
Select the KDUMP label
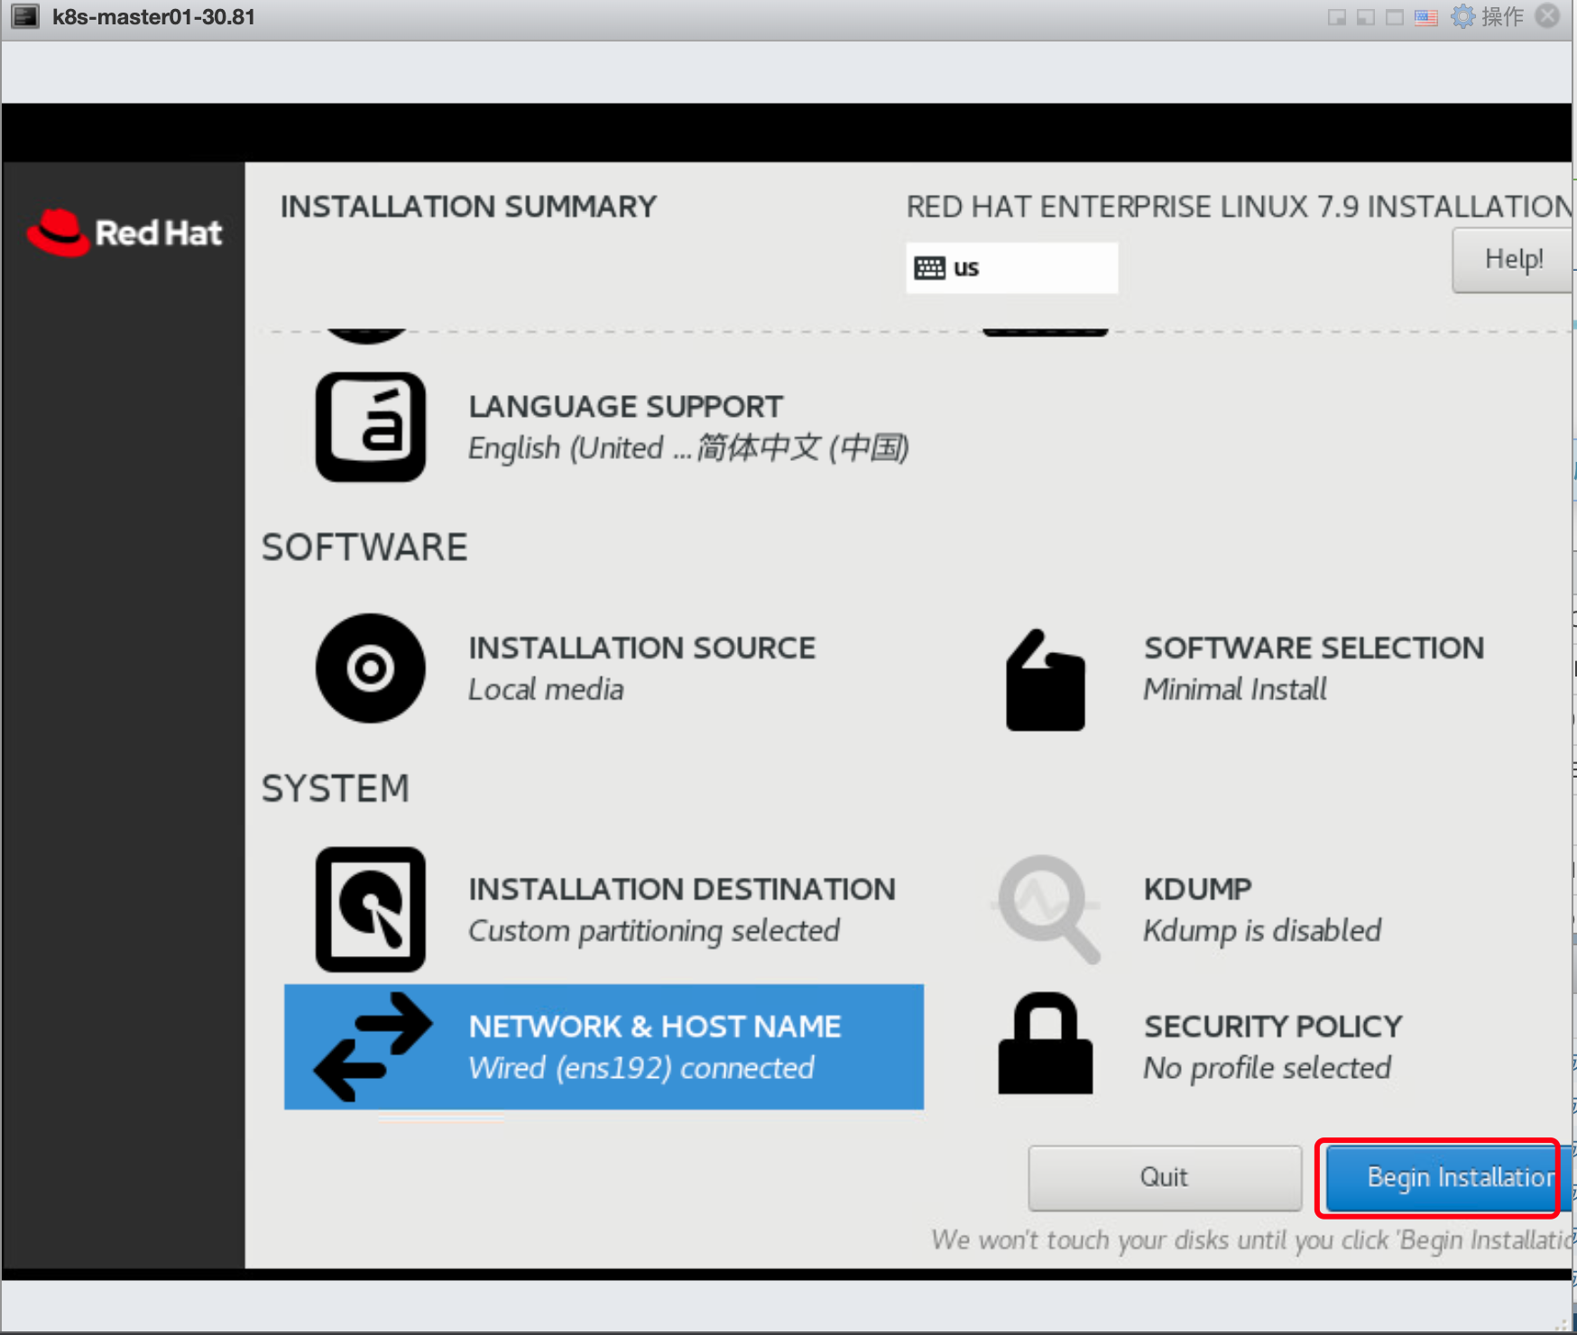pyautogui.click(x=1197, y=889)
